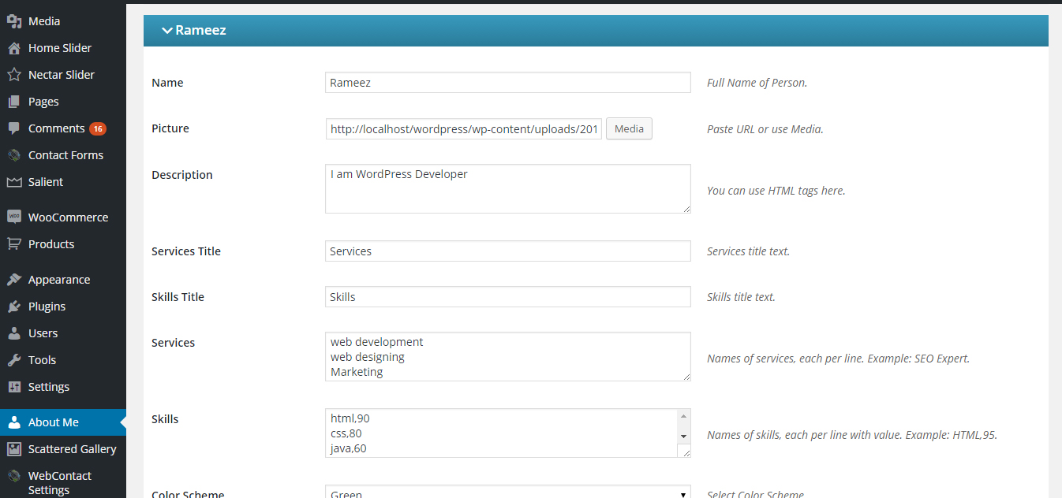Click the Contact Forms icon
The image size is (1062, 498).
point(13,155)
